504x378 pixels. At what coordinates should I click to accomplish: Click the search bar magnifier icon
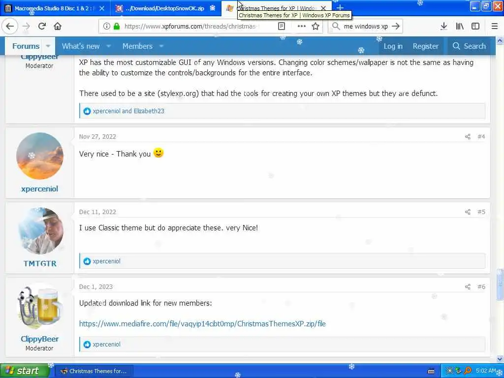click(336, 27)
